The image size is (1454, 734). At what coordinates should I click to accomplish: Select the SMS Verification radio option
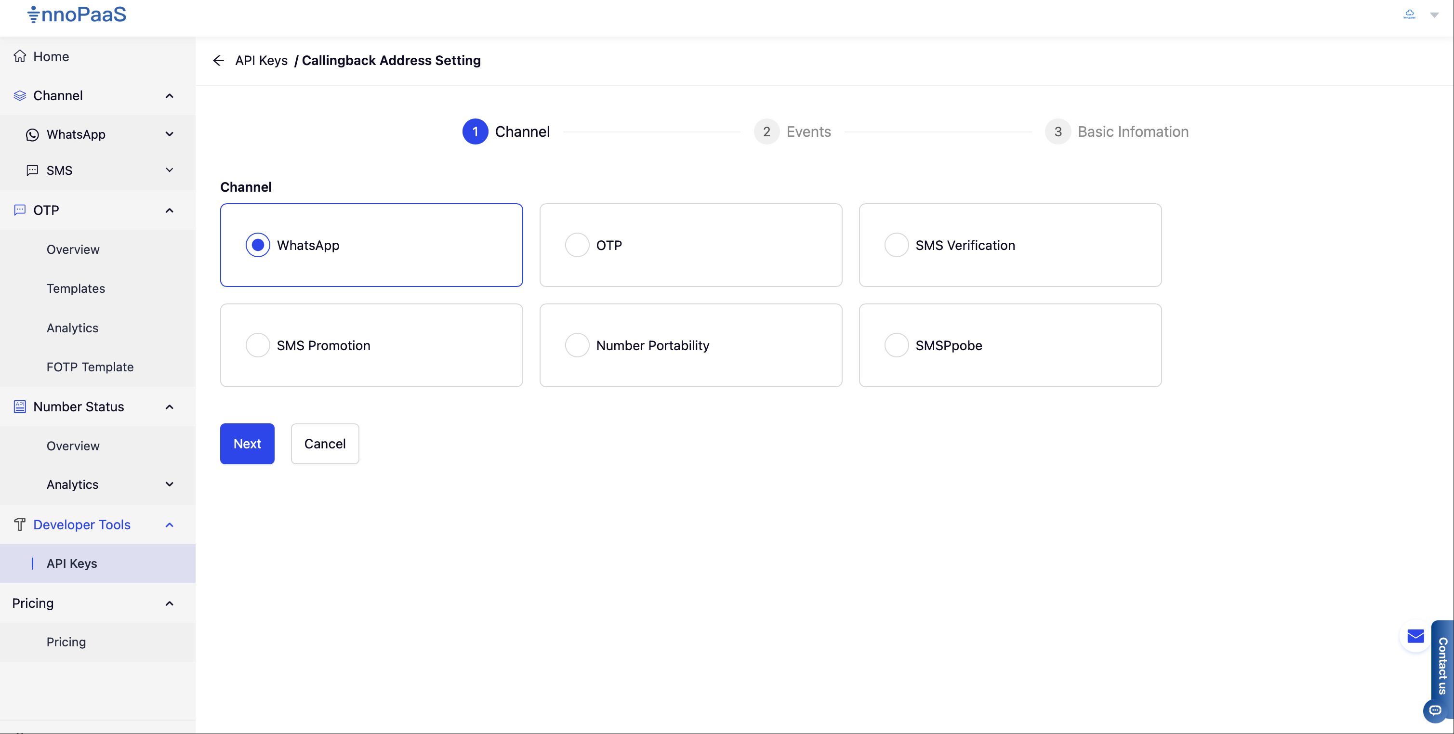pos(896,246)
